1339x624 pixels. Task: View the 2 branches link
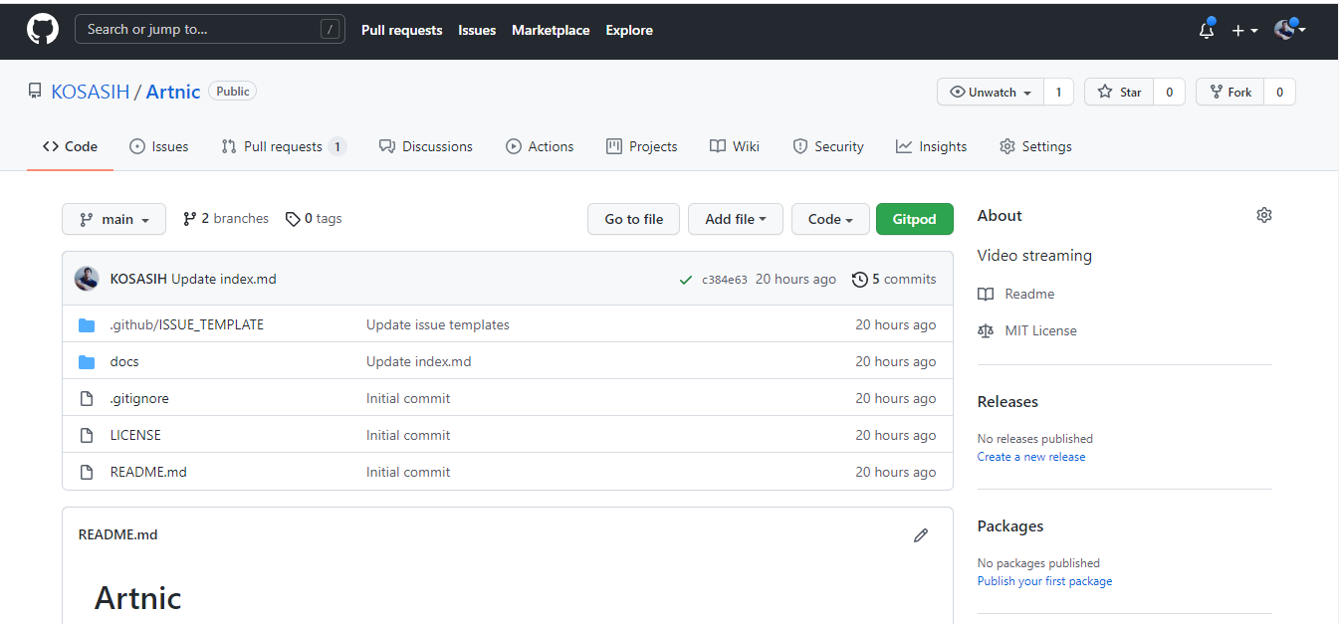[226, 218]
